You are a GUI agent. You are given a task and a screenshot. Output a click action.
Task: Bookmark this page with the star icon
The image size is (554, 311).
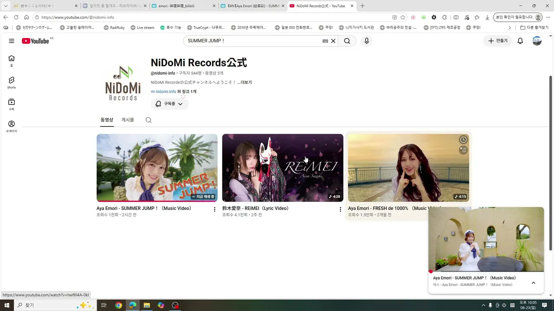pos(403,17)
